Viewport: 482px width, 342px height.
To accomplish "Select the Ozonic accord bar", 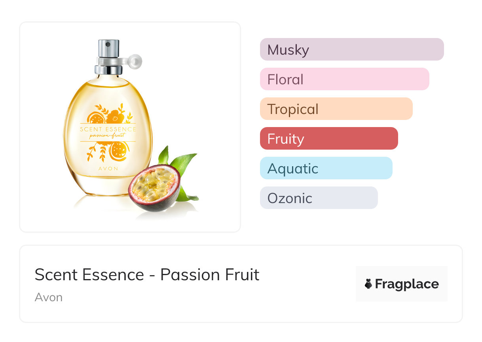I will point(319,198).
